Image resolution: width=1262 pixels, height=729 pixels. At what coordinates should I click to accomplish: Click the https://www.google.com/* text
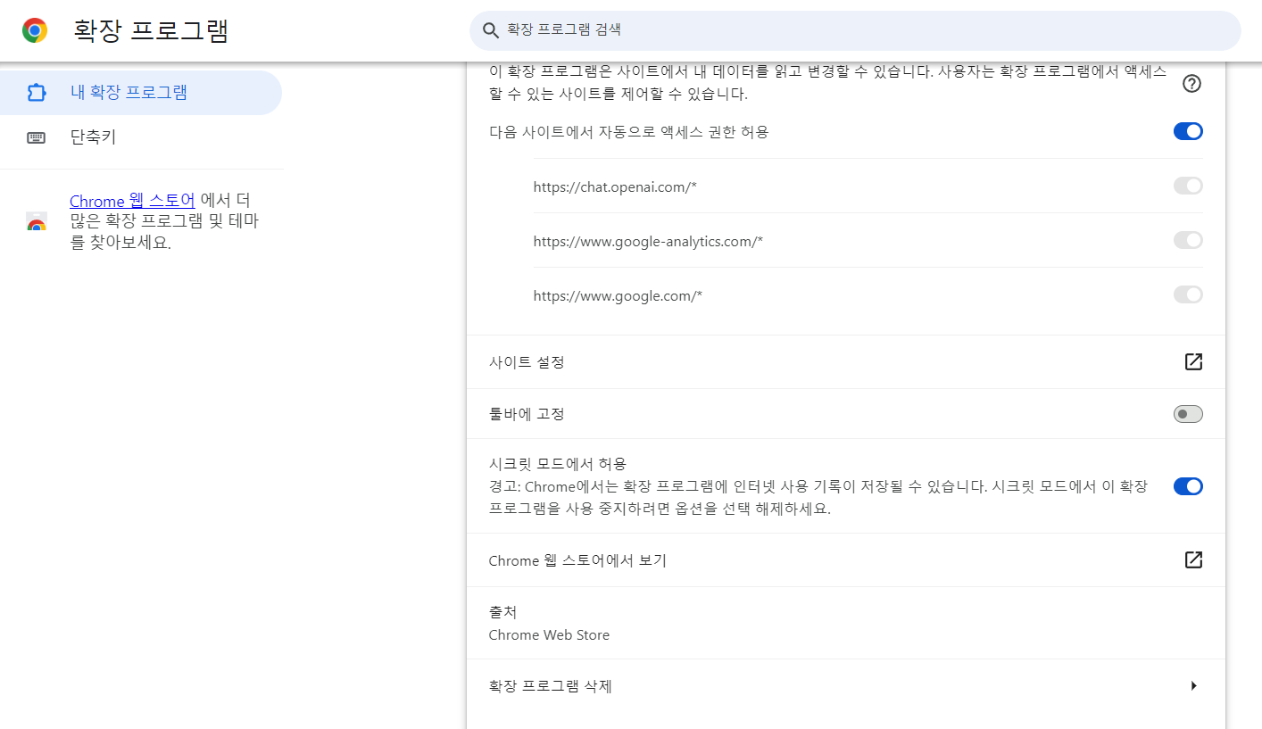(618, 296)
